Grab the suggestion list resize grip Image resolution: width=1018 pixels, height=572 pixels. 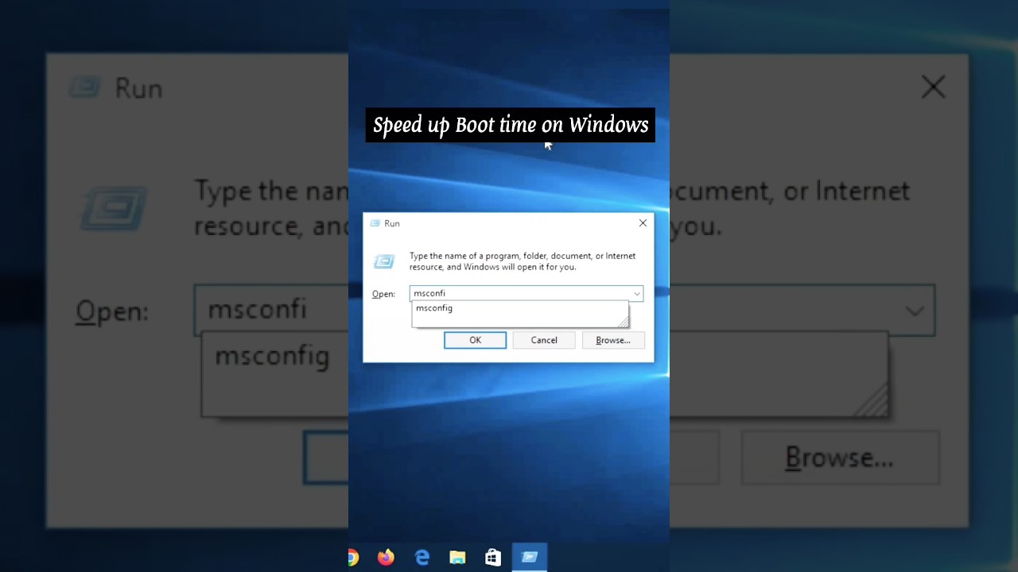[623, 321]
